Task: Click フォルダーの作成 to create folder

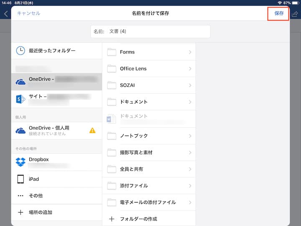Action: 138,219
